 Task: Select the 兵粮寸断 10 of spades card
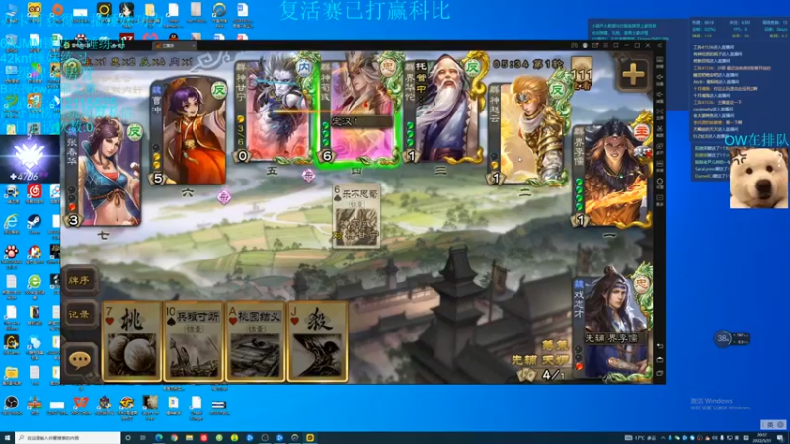[x=194, y=340]
